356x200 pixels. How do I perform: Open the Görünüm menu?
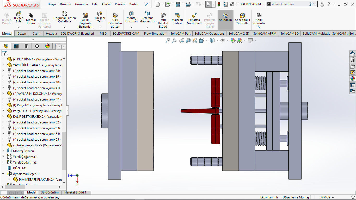[81, 4]
